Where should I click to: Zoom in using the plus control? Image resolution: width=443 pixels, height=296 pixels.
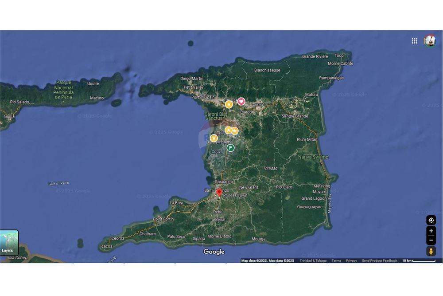point(431,231)
